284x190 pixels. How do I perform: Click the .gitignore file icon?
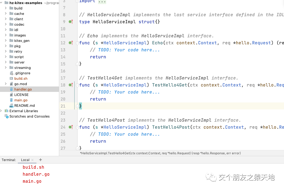[11, 73]
